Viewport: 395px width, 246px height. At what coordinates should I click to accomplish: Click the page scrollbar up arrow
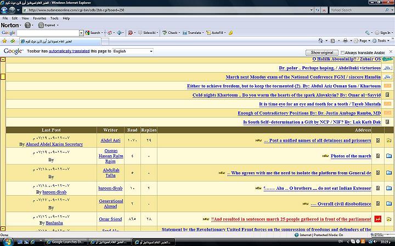[x=3, y=60]
